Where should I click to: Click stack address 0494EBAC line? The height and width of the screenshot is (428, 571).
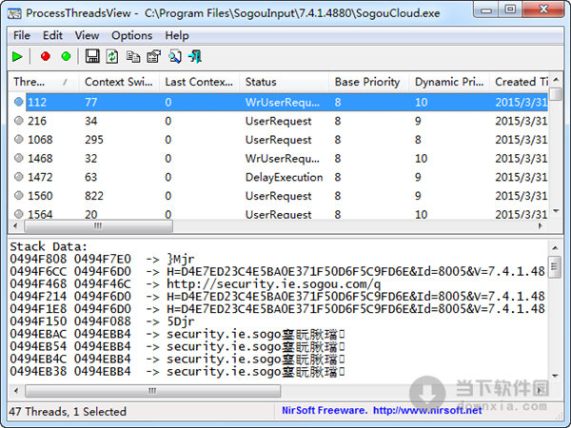click(x=177, y=334)
